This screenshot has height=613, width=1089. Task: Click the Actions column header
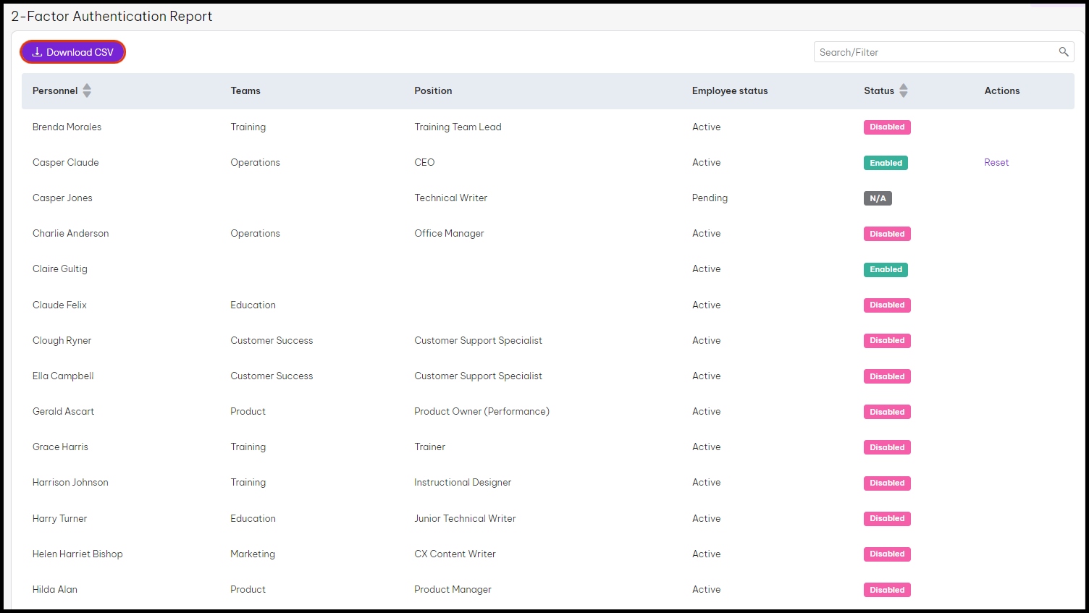pyautogui.click(x=1002, y=90)
